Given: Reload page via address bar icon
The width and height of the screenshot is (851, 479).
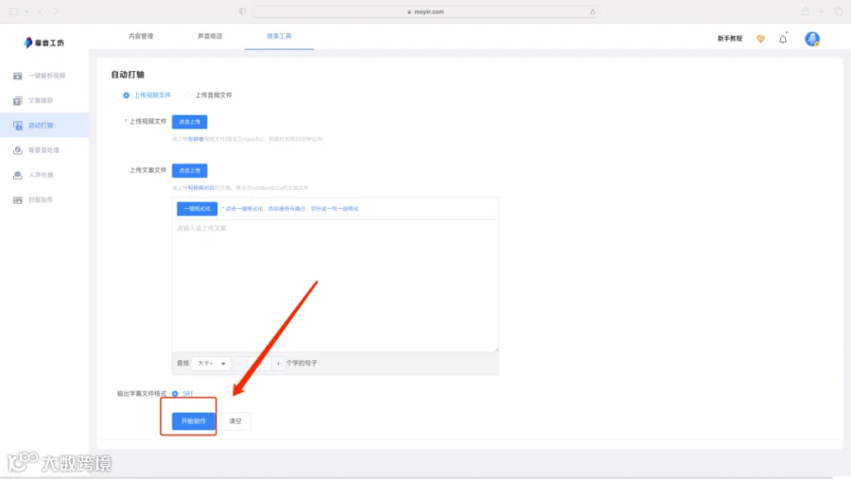Looking at the screenshot, I should (593, 12).
